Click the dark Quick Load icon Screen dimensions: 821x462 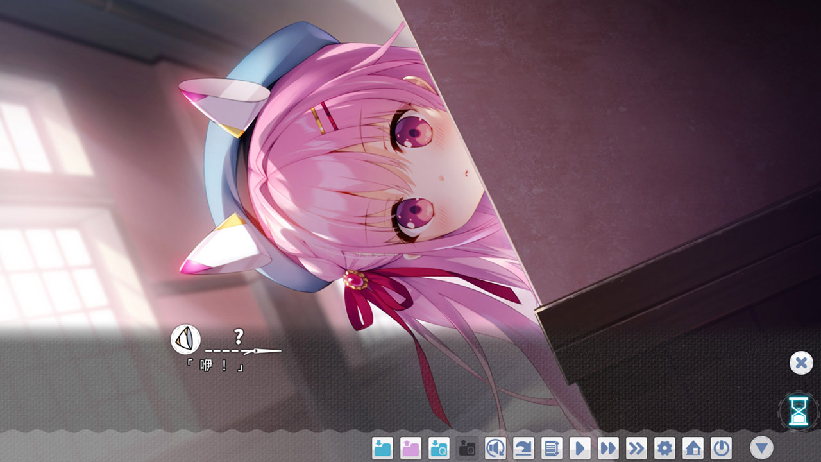tap(467, 447)
